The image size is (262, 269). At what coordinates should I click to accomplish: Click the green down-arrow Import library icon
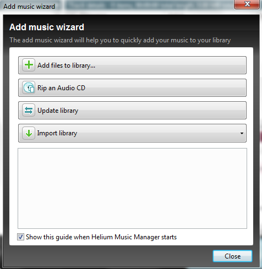click(x=29, y=133)
